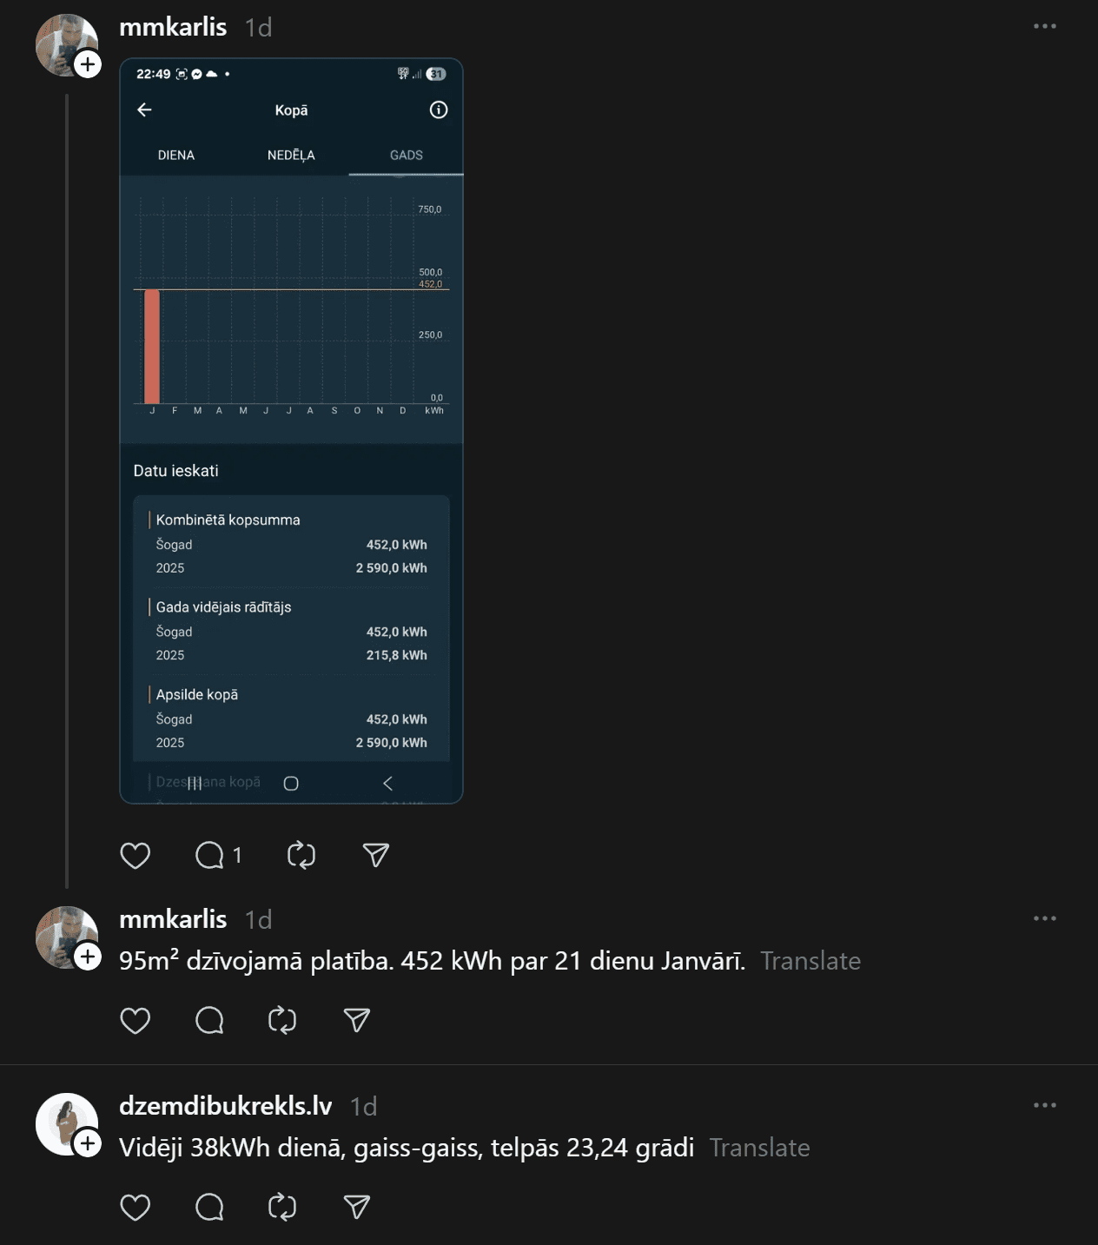Image resolution: width=1098 pixels, height=1245 pixels.
Task: Repost dzemdibukrekls.lv's comment
Action: pyautogui.click(x=282, y=1207)
